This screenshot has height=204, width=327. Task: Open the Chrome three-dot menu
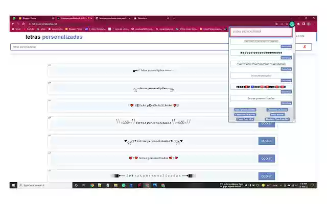click(314, 24)
